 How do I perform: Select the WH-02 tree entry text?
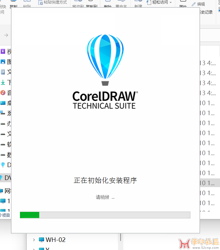tap(55, 240)
